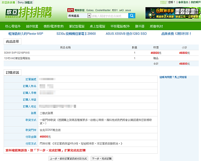Click the red 熱門 hot tag icon
The width and height of the screenshot is (201, 161).
point(70,10)
